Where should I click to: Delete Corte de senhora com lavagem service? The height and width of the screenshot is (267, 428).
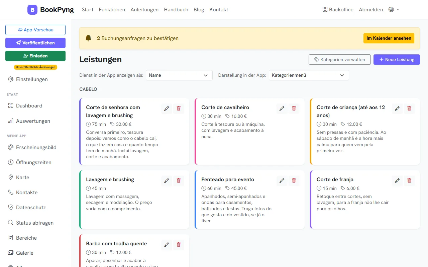point(179,108)
